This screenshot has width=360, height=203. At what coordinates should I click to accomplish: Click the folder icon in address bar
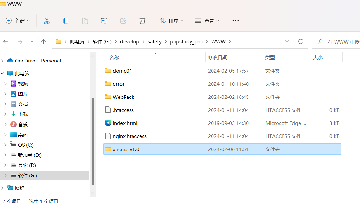click(59, 41)
